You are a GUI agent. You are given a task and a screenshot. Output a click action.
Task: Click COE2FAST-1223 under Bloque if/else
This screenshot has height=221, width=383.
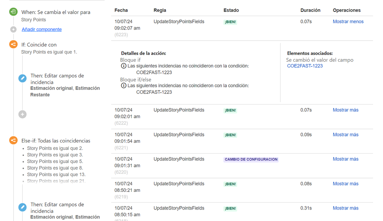click(x=154, y=92)
